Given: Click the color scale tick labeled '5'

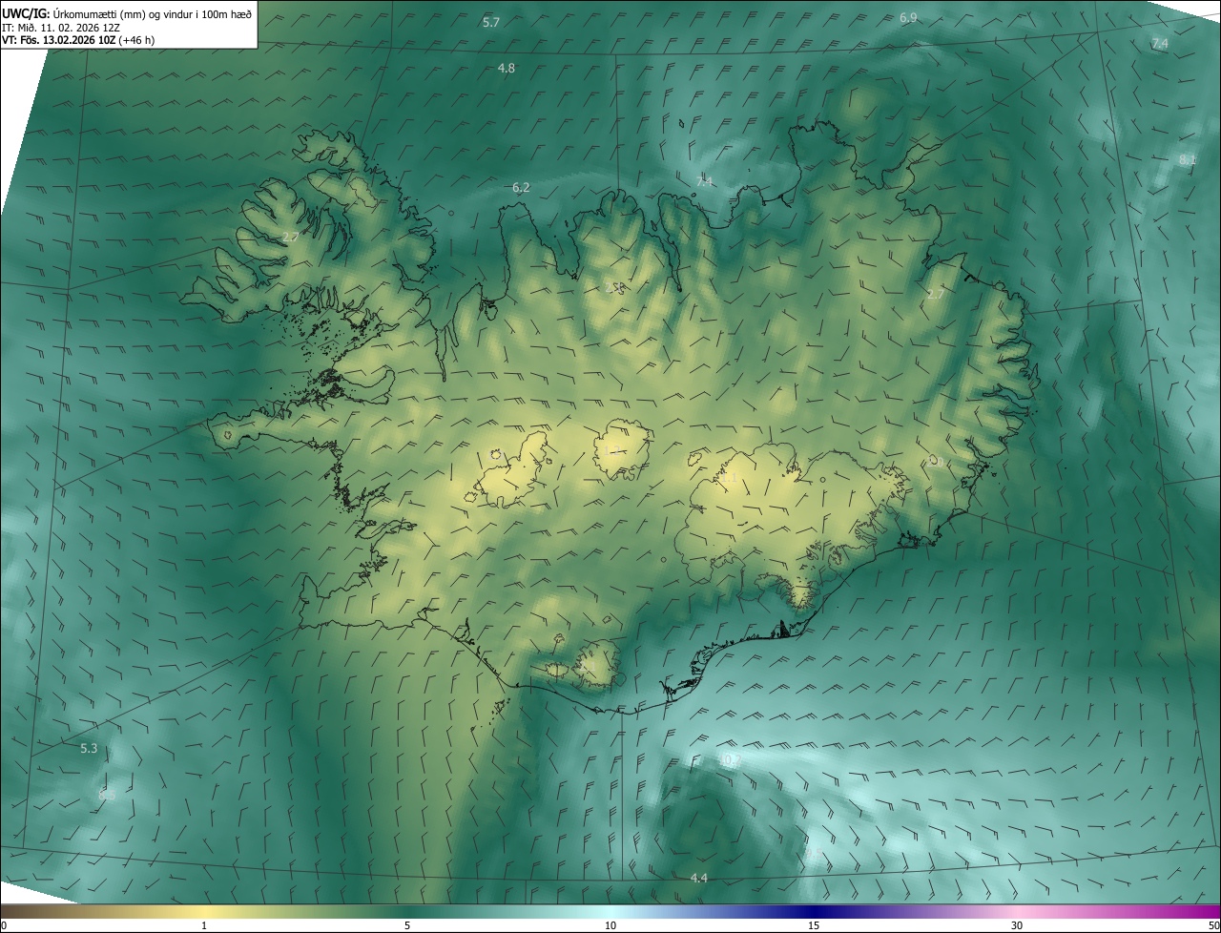Looking at the screenshot, I should [407, 926].
